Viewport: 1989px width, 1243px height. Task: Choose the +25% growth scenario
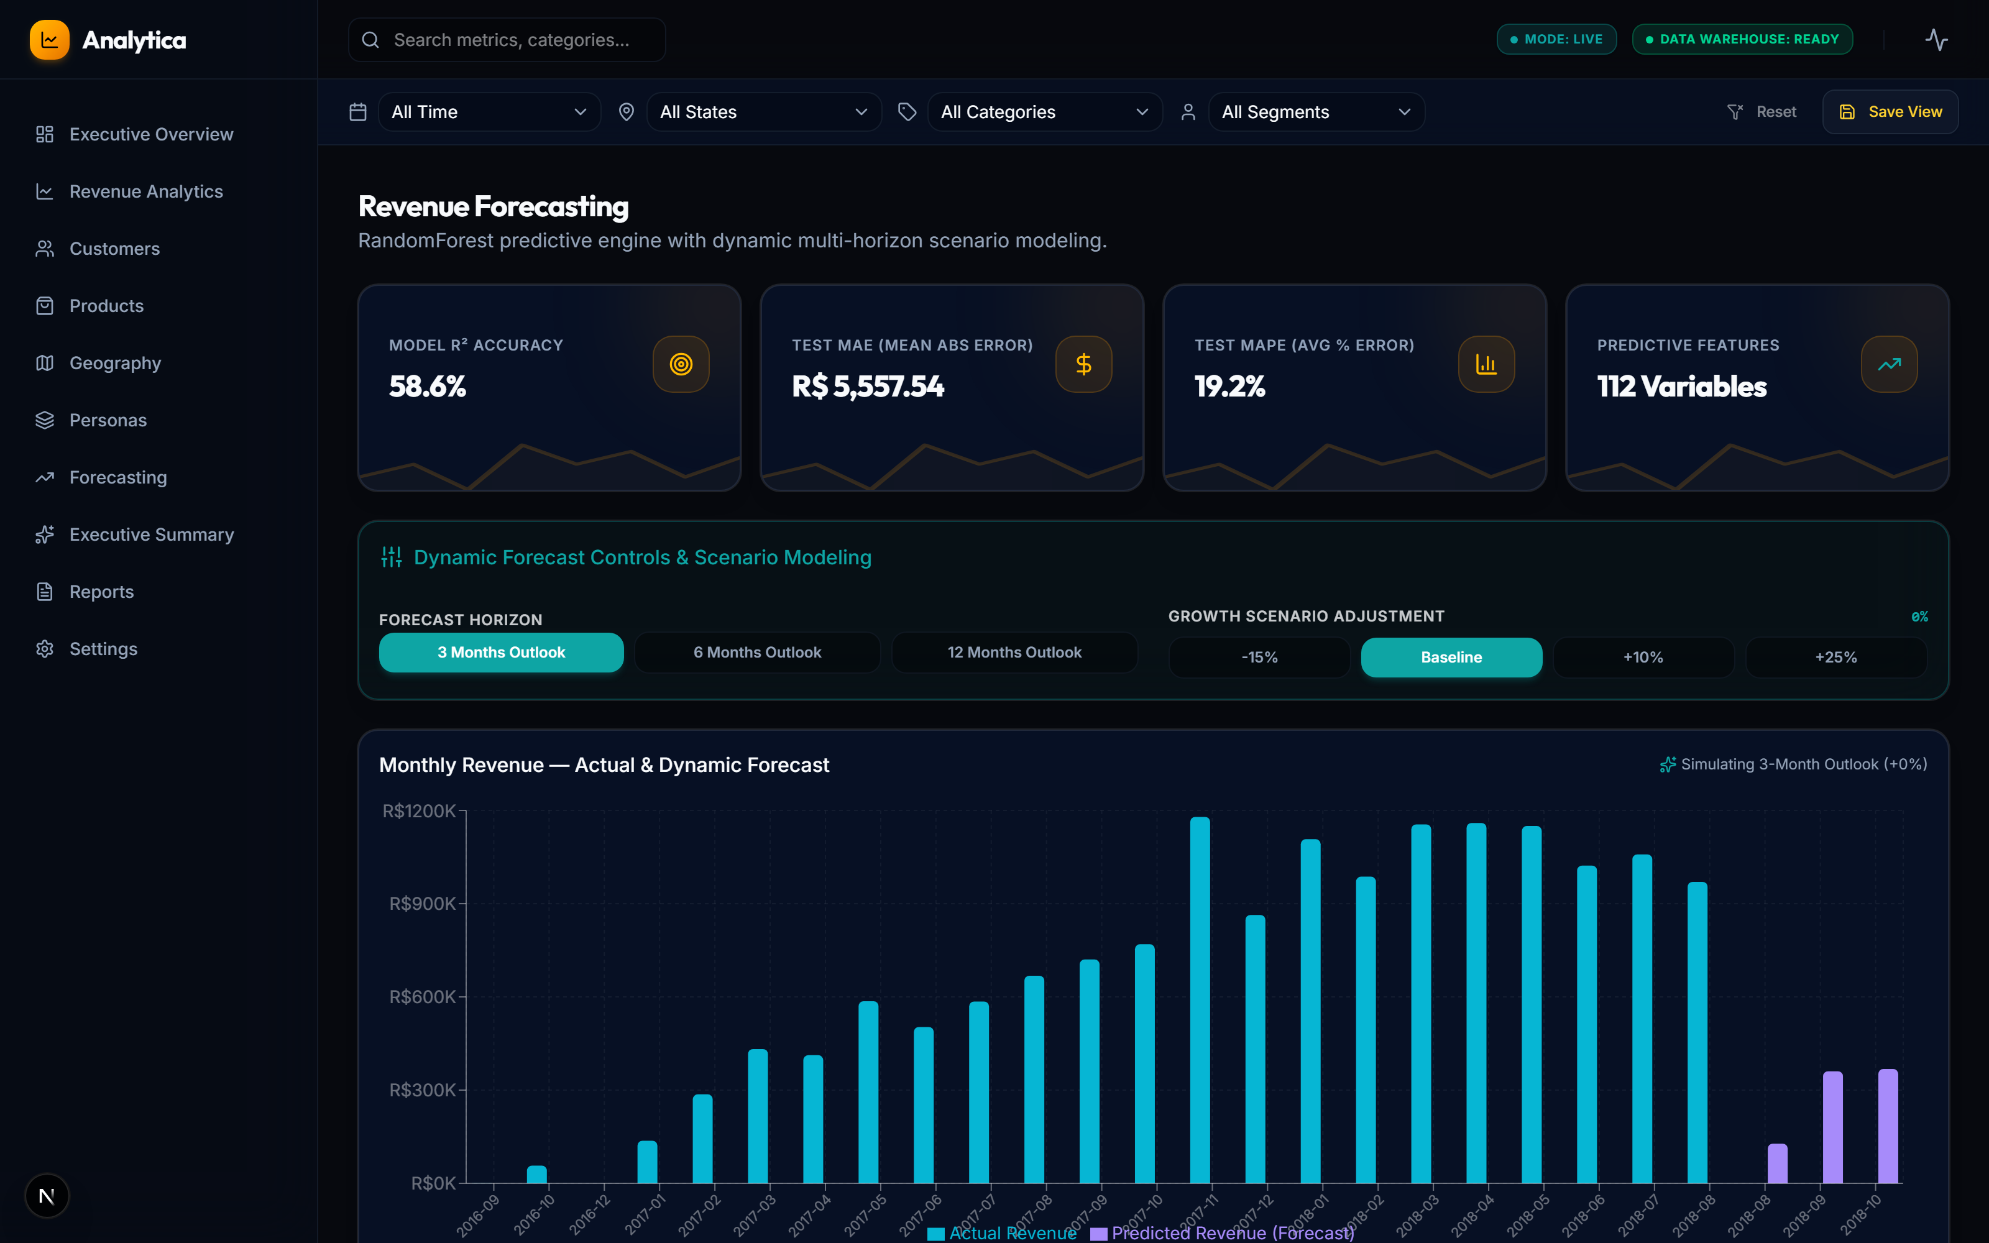tap(1836, 657)
